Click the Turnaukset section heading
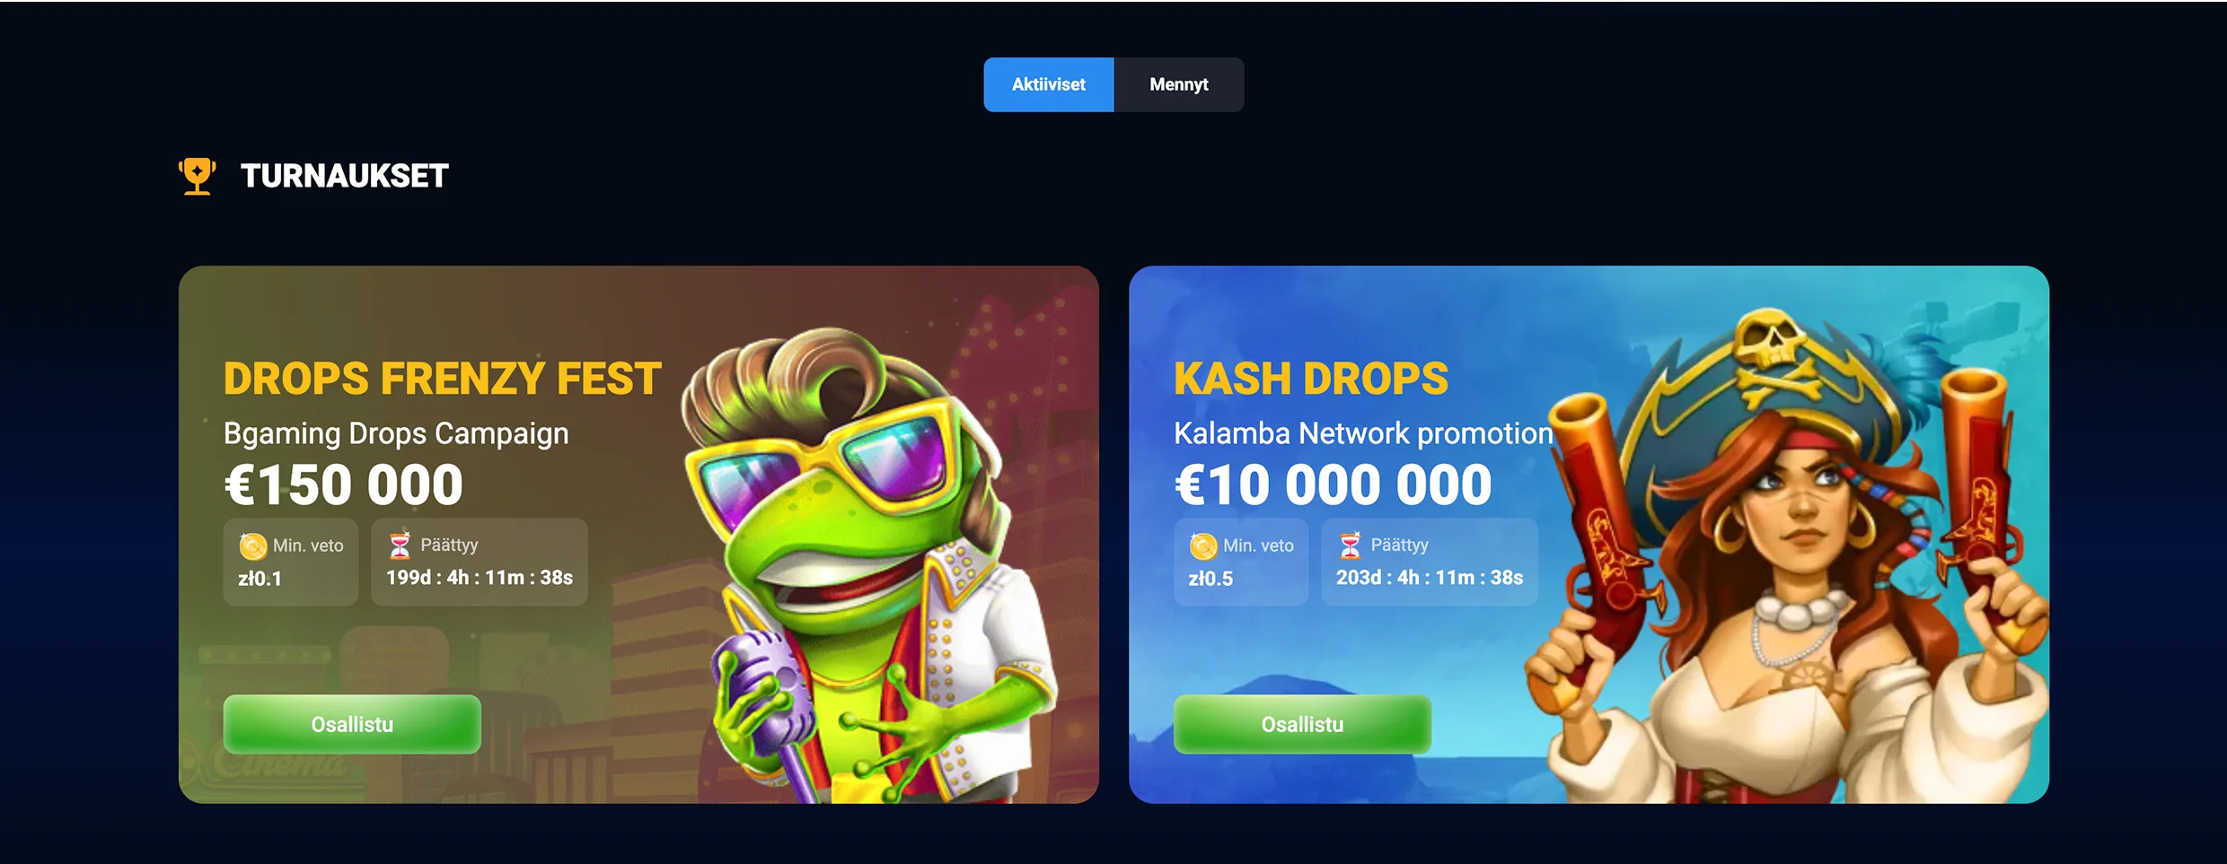 click(344, 176)
